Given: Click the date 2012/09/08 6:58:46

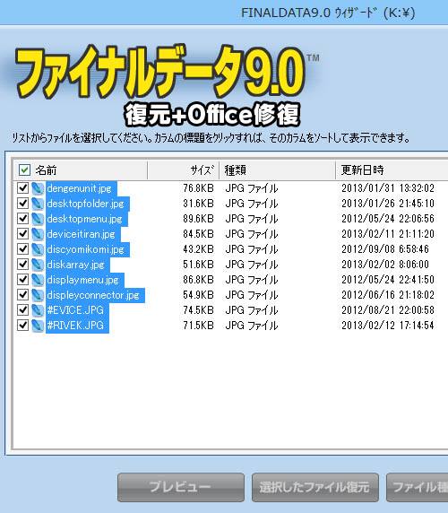Looking at the screenshot, I should point(385,249).
